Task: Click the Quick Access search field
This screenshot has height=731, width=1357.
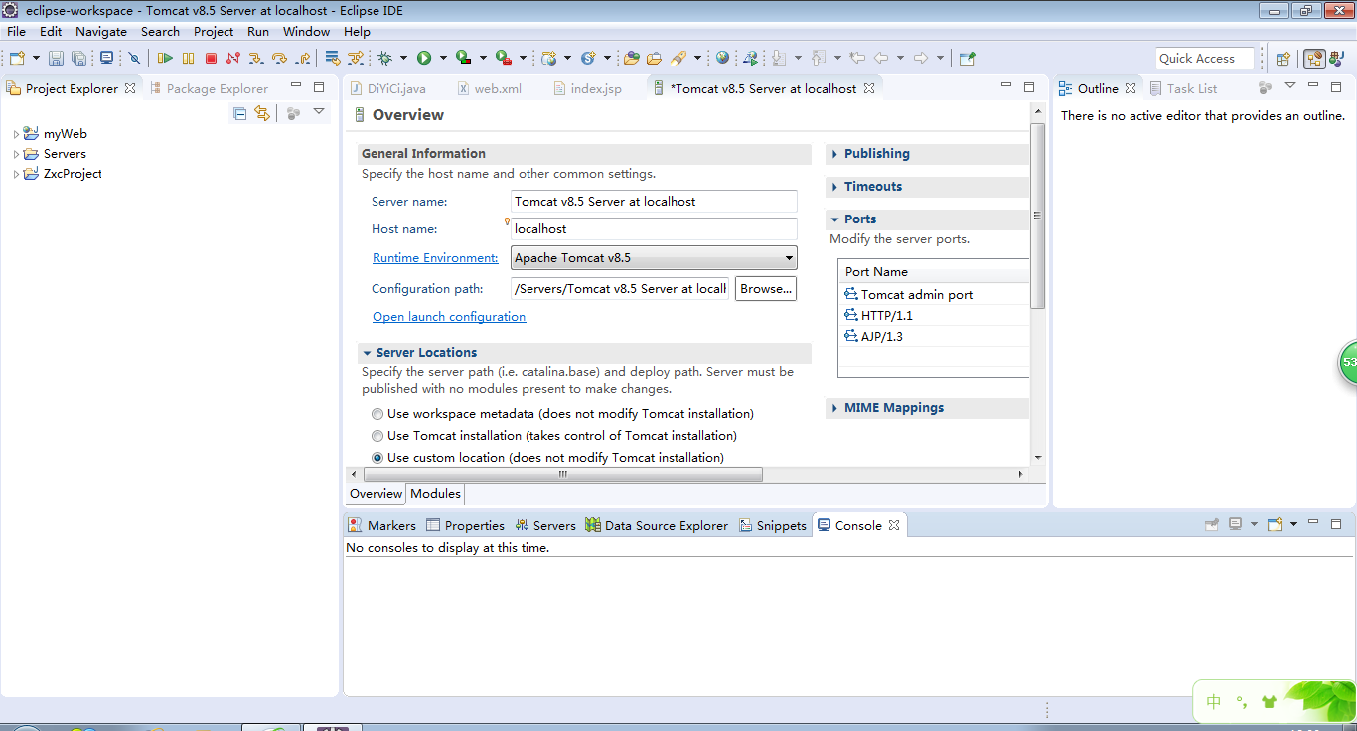Action: pos(1205,58)
